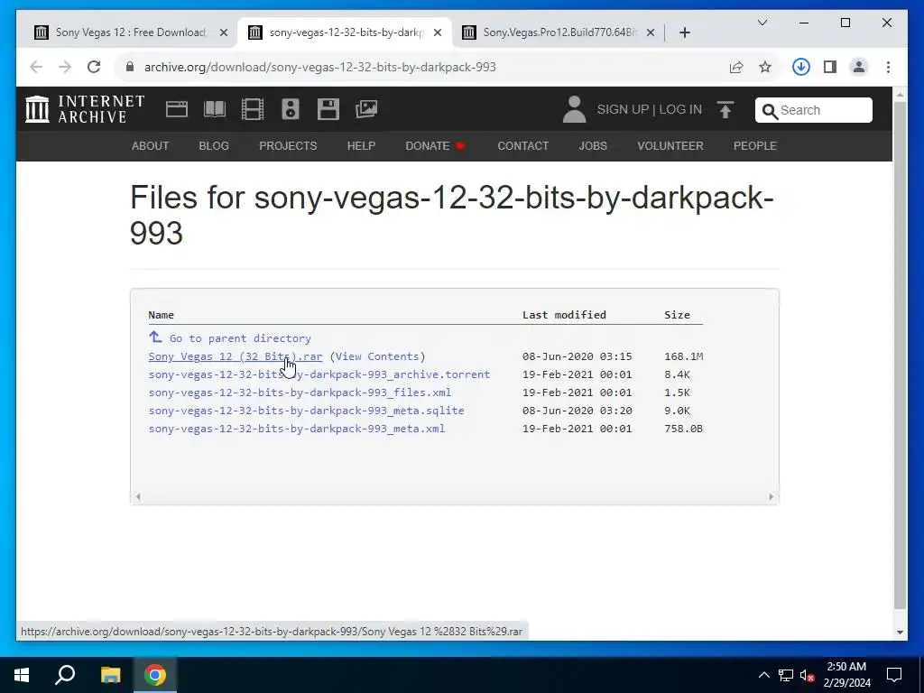Click the Chrome taskbar icon
Viewport: 924px width, 693px height.
[155, 675]
